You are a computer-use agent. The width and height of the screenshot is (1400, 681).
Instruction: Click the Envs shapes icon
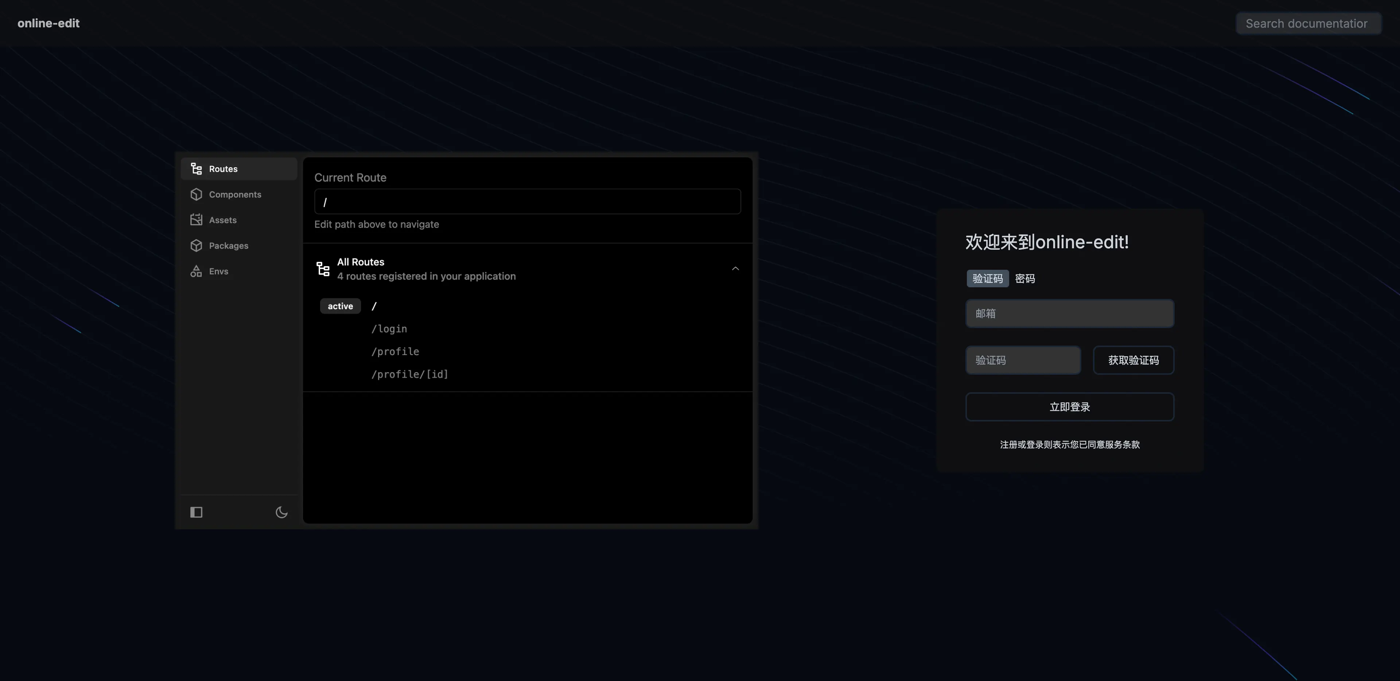[196, 271]
